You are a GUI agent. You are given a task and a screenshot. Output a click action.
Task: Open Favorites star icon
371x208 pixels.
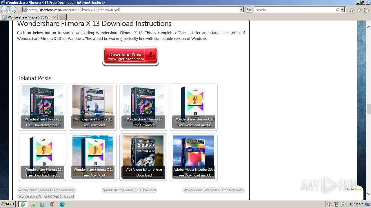click(359, 10)
